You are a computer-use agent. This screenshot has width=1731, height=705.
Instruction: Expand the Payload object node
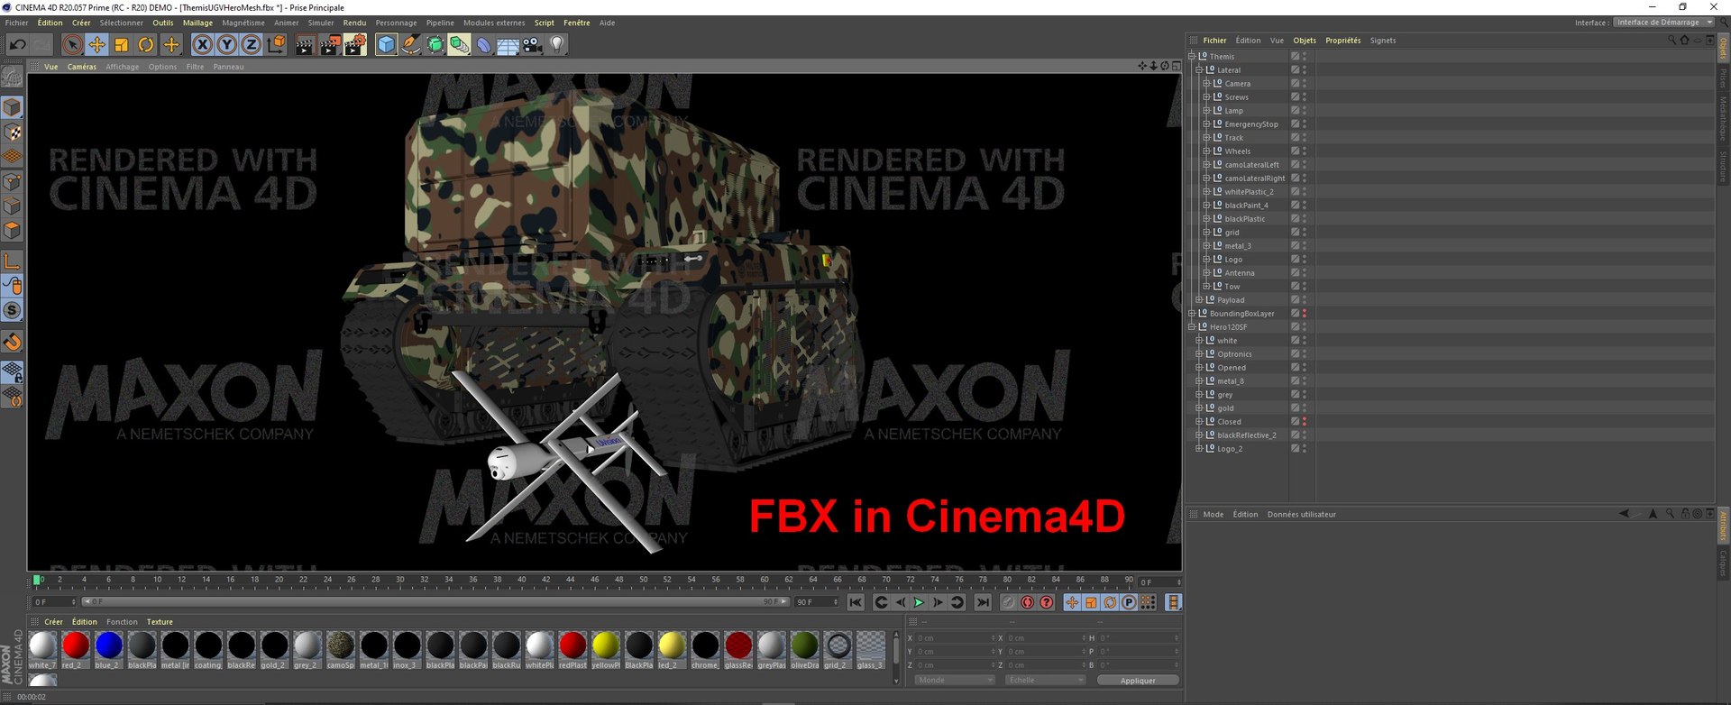point(1199,299)
